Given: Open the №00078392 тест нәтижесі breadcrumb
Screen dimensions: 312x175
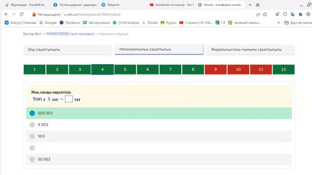Looking at the screenshot, I should click(70, 34).
